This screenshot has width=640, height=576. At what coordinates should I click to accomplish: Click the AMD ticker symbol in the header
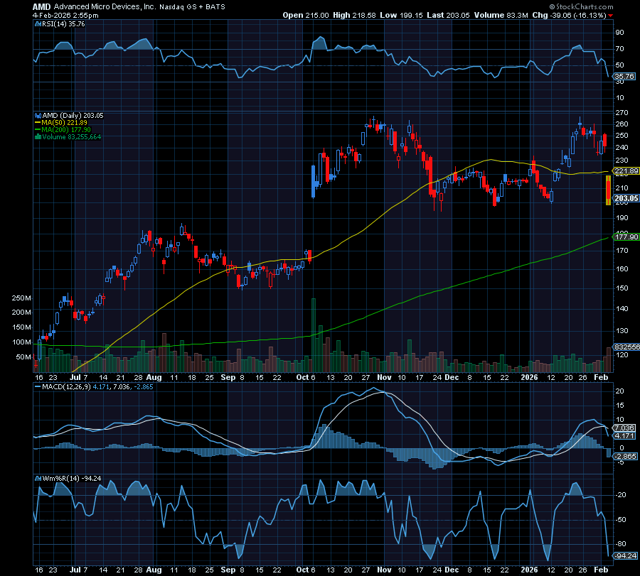42,7
